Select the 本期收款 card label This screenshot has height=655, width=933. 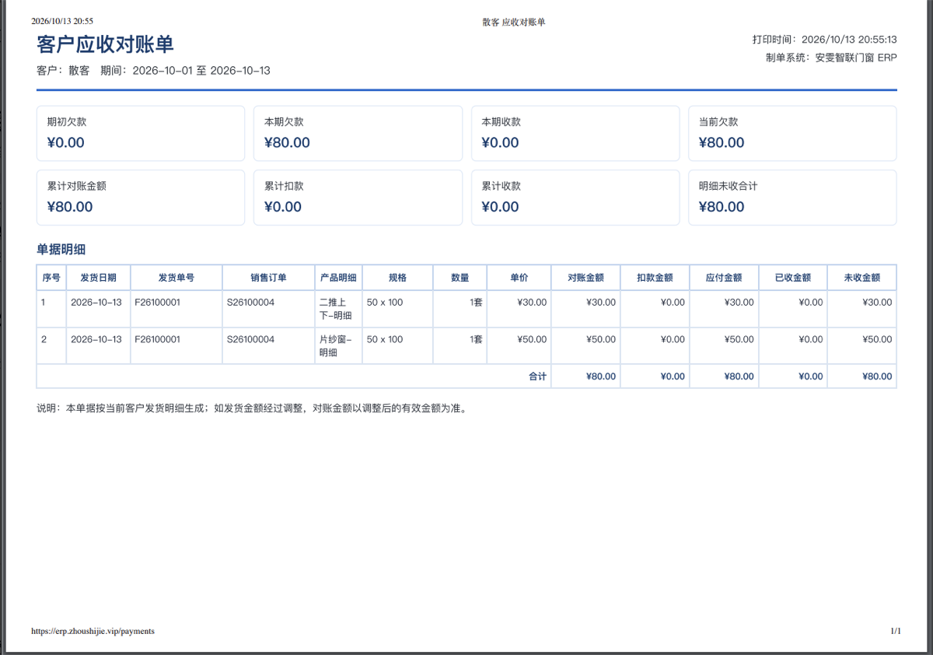[501, 122]
